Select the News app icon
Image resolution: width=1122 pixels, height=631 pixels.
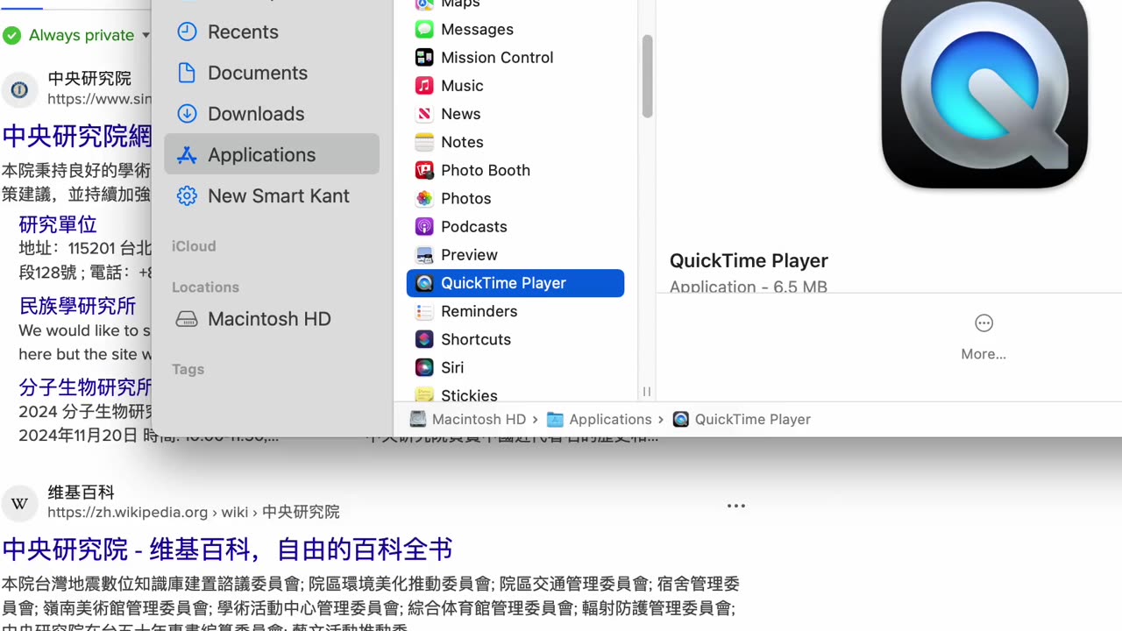point(424,114)
